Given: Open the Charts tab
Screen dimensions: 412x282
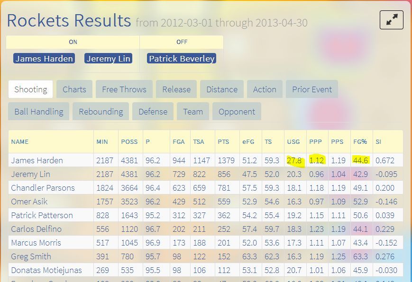Looking at the screenshot, I should click(74, 89).
